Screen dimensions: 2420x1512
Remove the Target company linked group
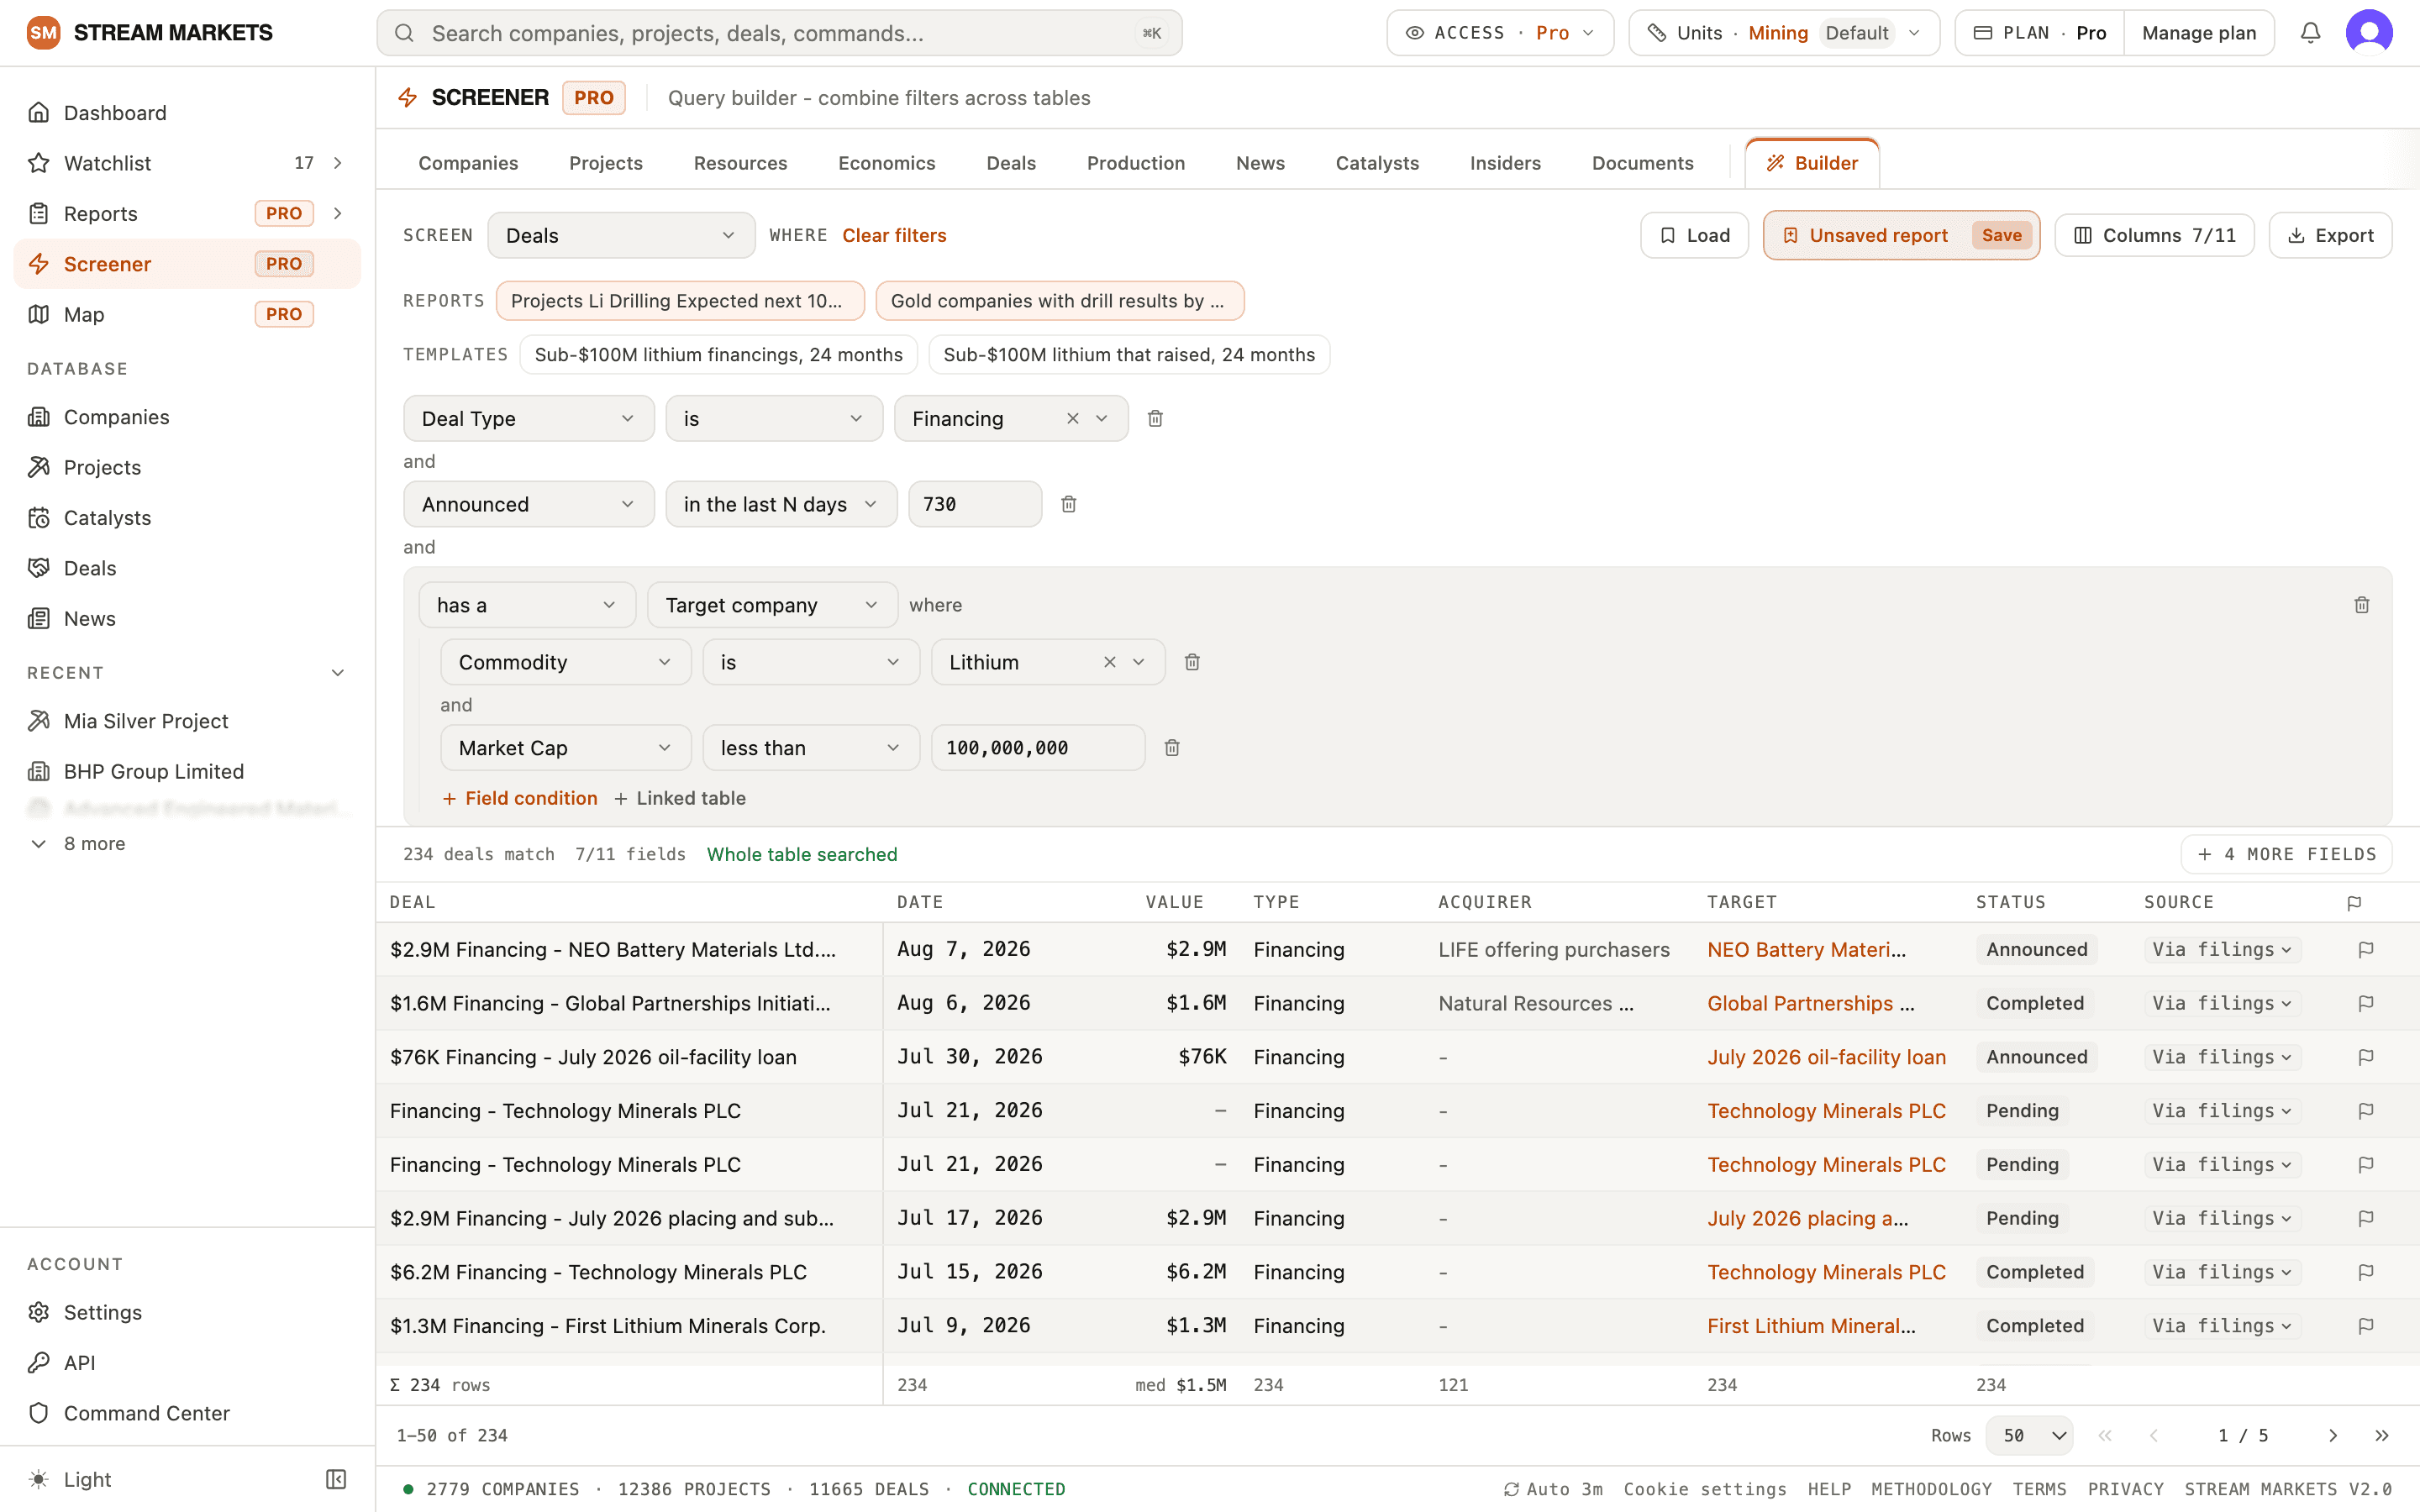pos(2361,605)
